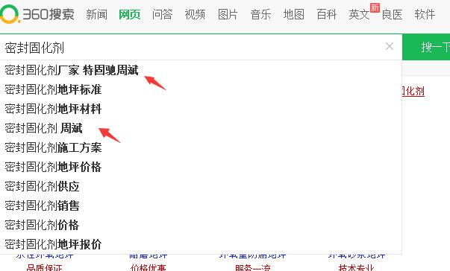Click the 360搜索 logo

point(37,13)
